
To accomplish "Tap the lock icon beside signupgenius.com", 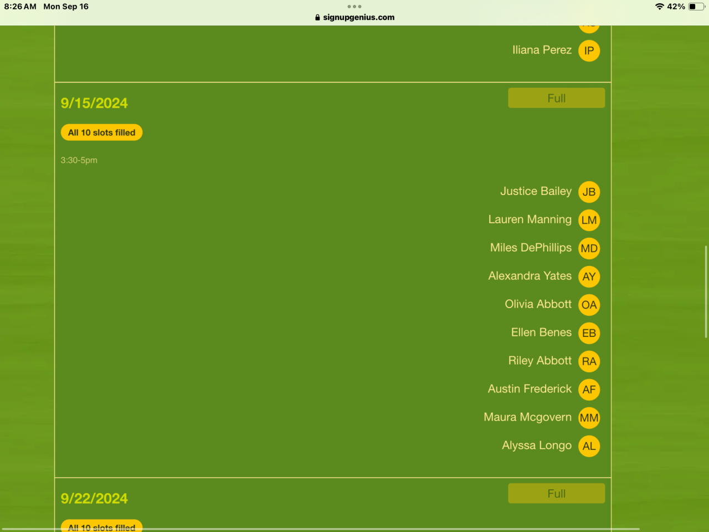I will (x=317, y=17).
